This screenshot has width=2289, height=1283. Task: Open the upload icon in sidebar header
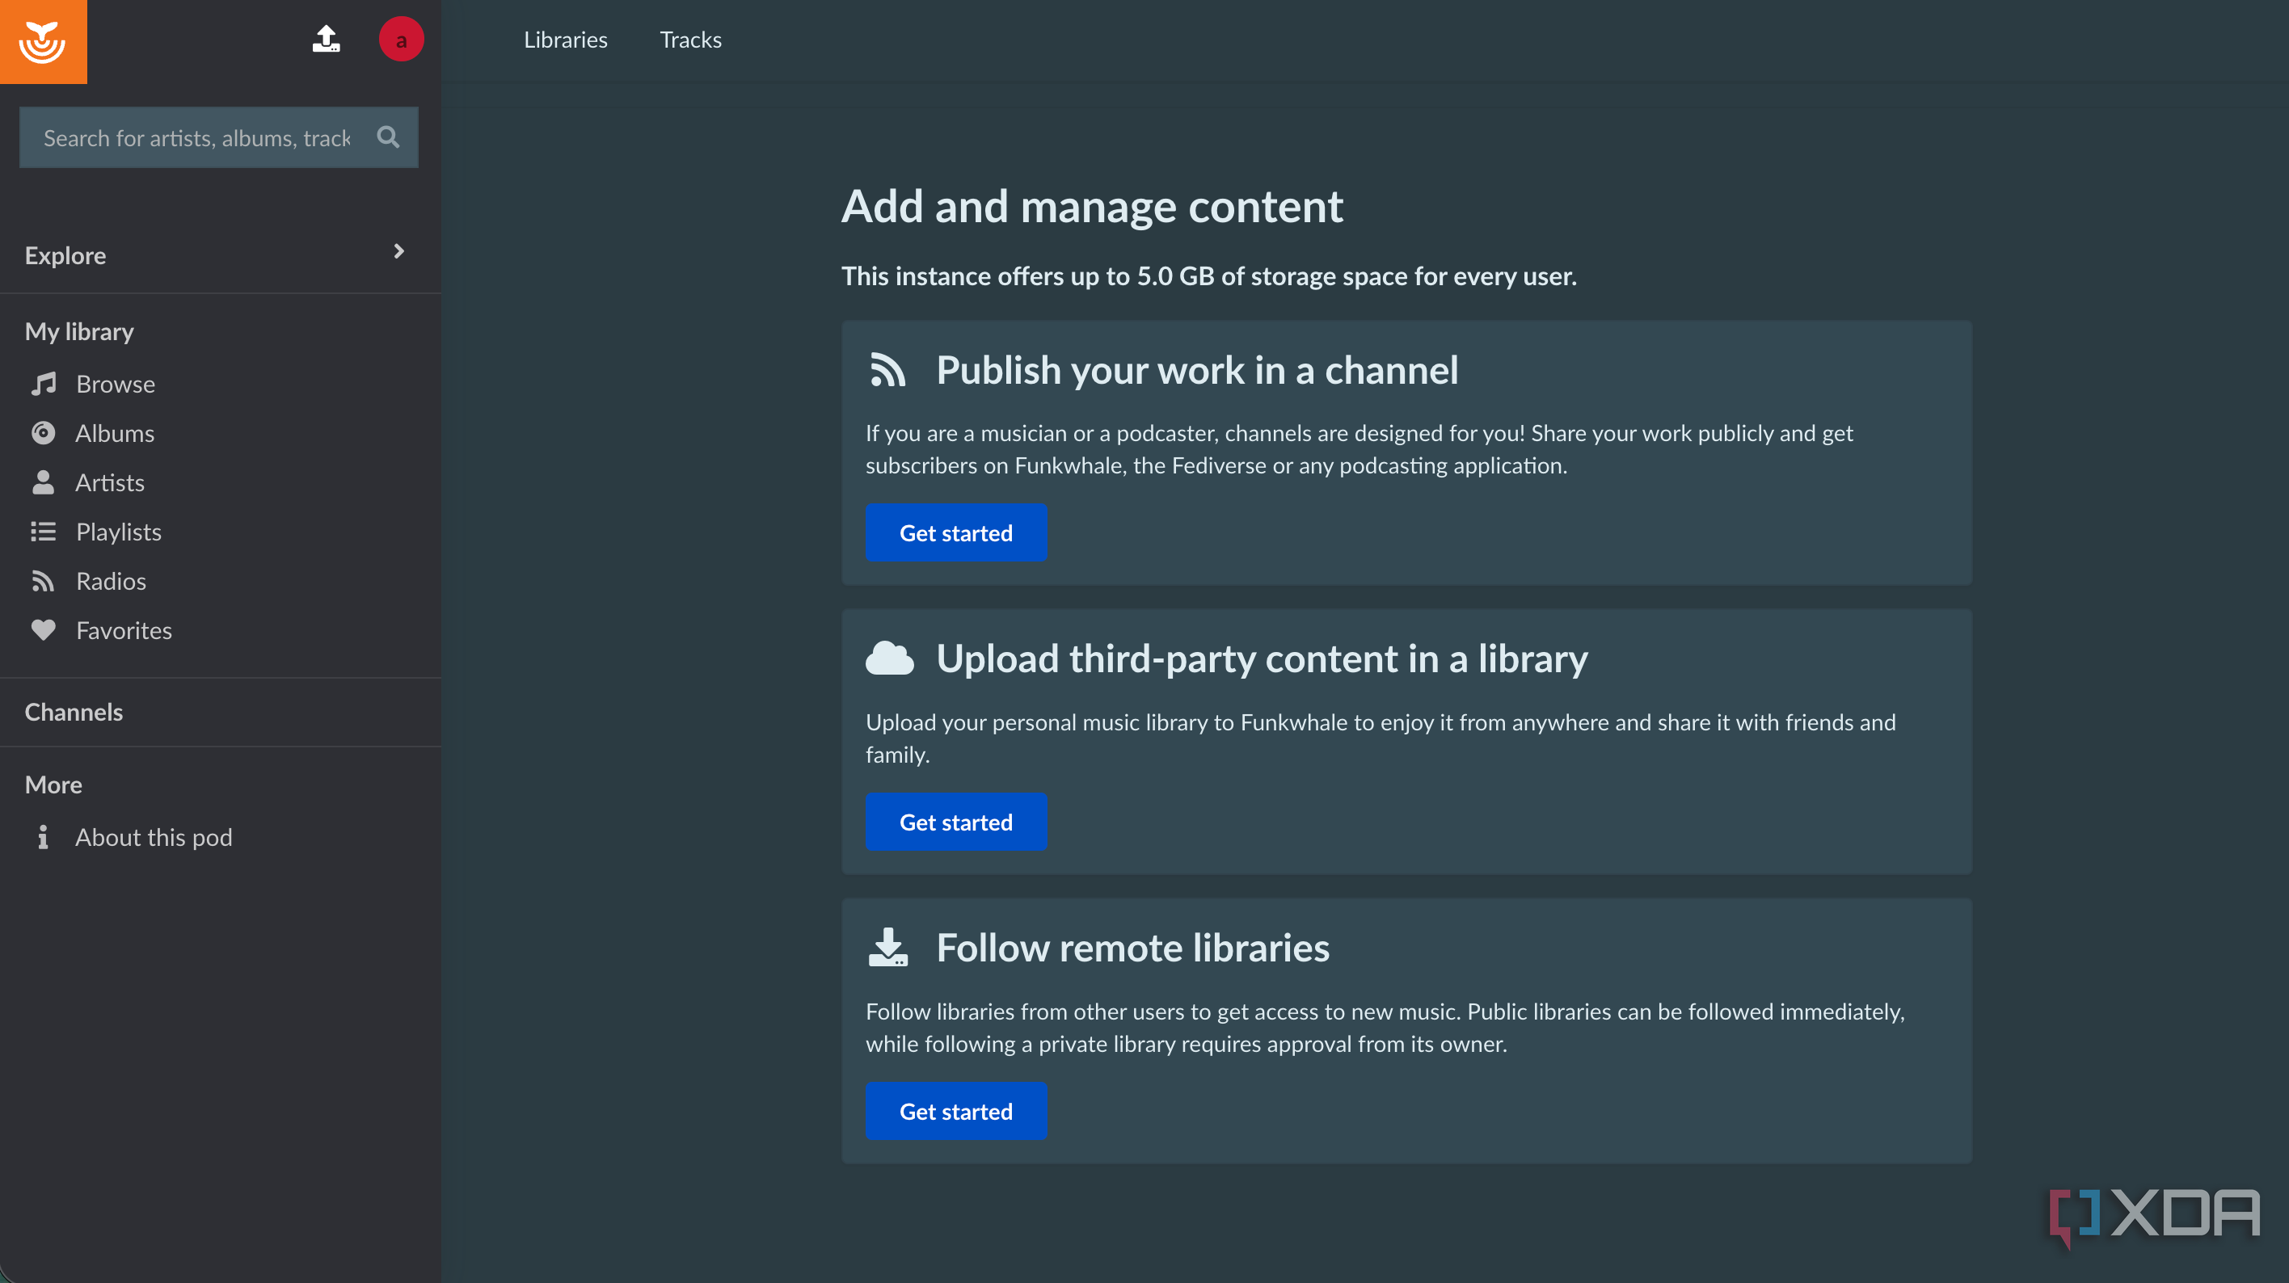click(326, 38)
